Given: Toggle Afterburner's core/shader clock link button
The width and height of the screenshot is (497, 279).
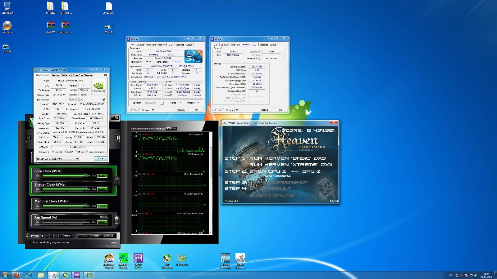Looking at the screenshot, I should [x=117, y=181].
